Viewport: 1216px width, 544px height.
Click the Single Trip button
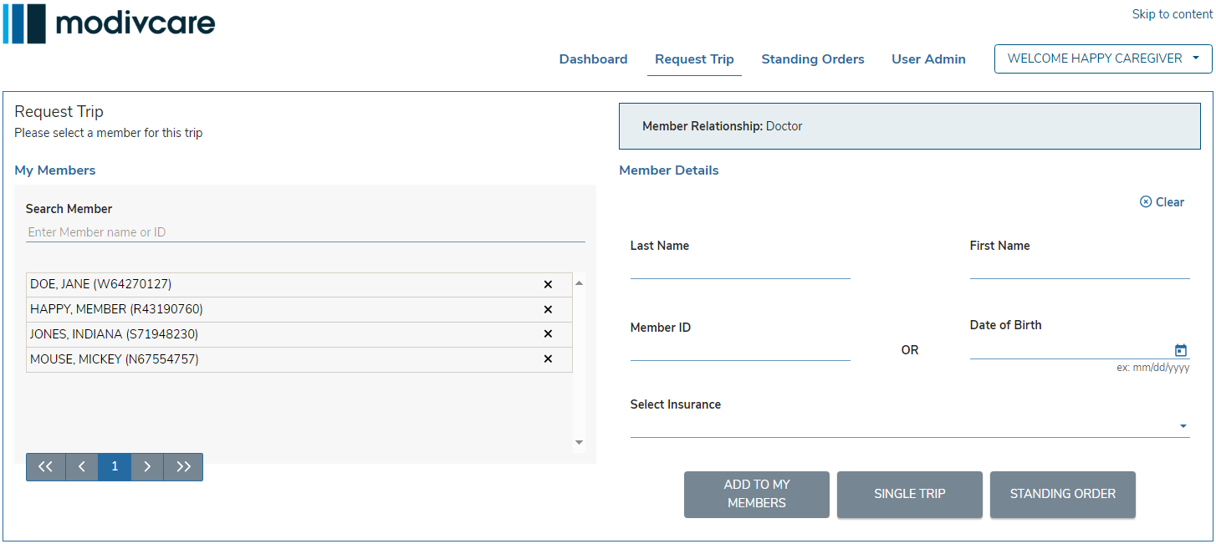point(910,494)
